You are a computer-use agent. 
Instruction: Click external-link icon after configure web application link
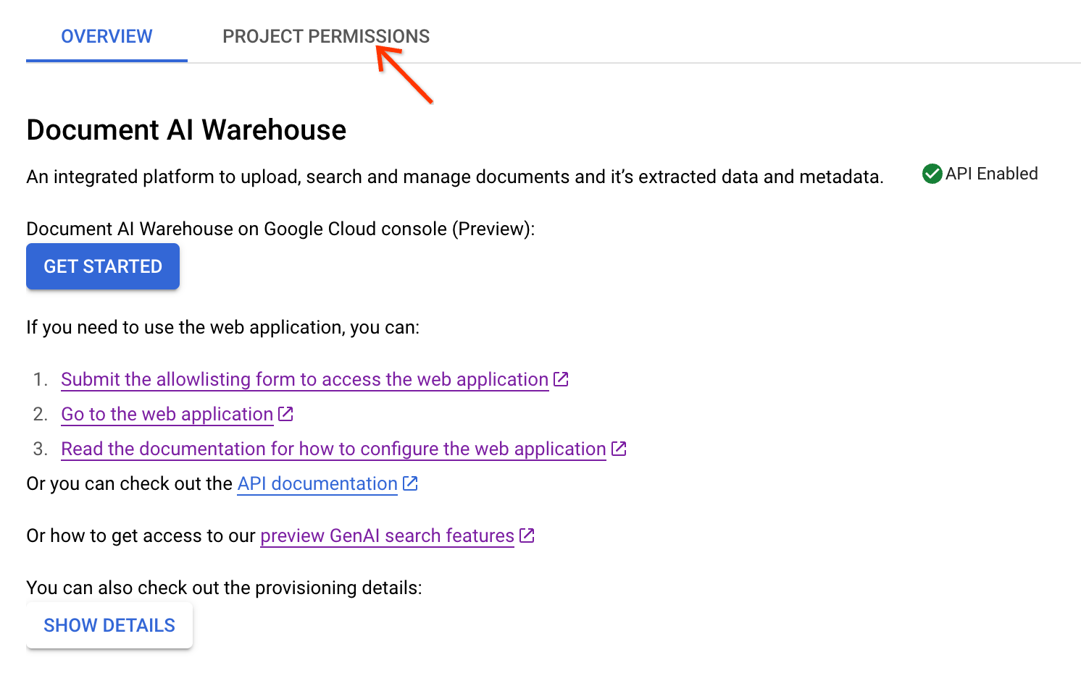coord(619,448)
